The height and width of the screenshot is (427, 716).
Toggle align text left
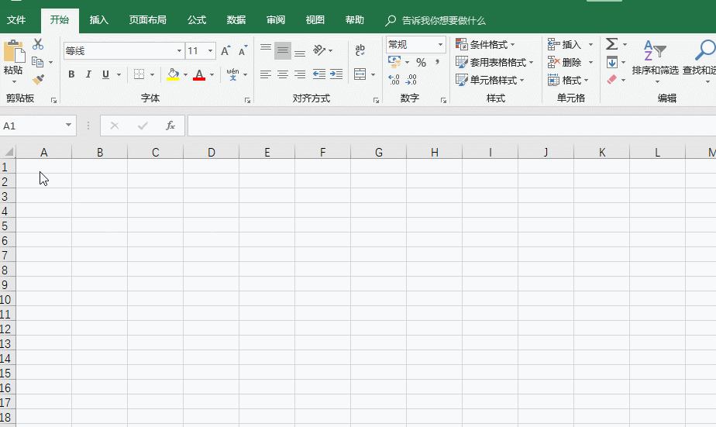tap(266, 74)
